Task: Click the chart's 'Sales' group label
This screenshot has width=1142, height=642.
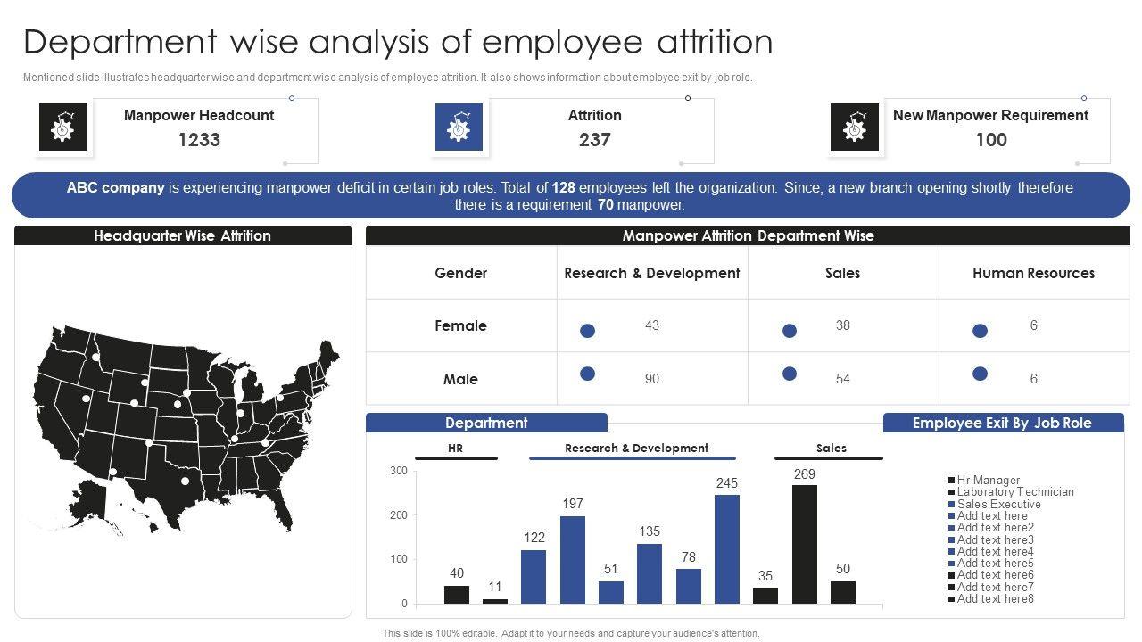Action: (x=832, y=448)
